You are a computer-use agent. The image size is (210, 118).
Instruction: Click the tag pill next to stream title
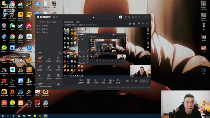pos(78,22)
